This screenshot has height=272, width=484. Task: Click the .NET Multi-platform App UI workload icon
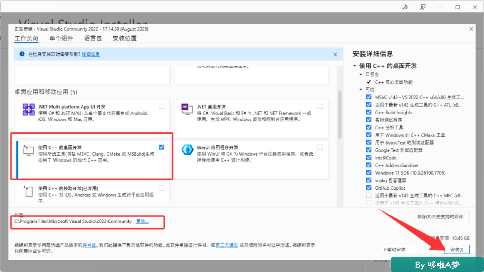pos(29,110)
